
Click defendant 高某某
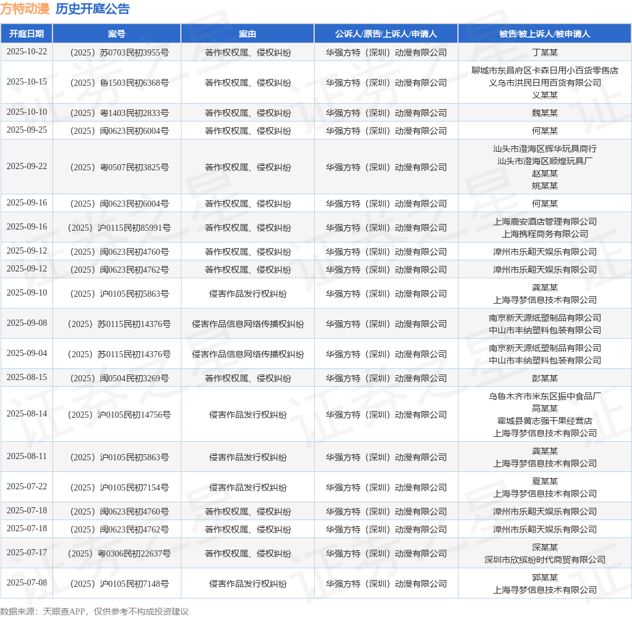544,408
